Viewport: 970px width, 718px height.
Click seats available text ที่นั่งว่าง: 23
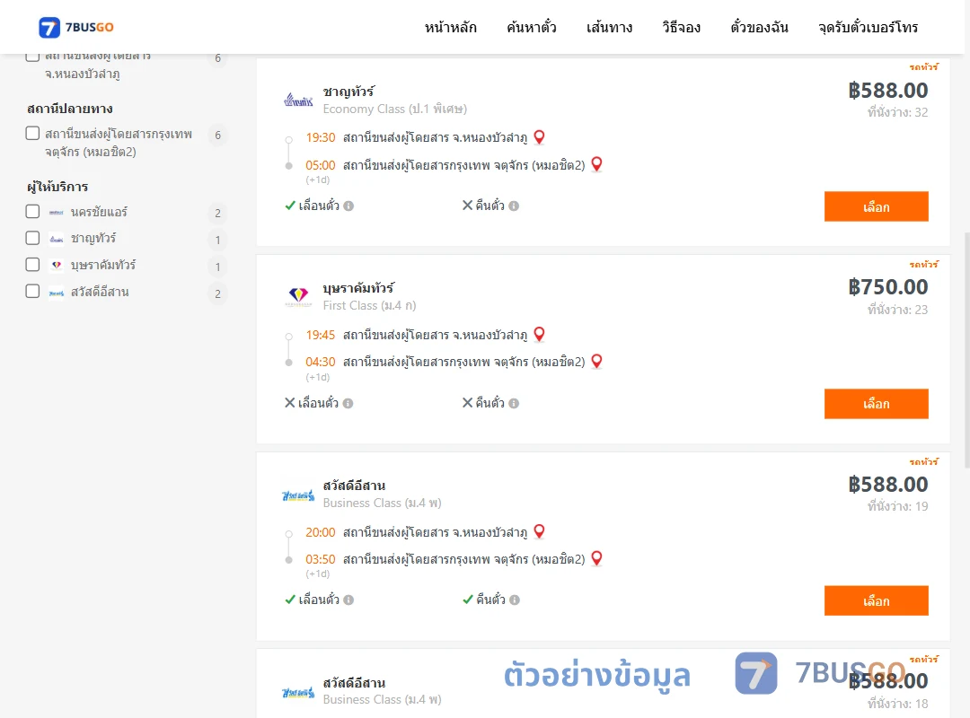(x=897, y=310)
